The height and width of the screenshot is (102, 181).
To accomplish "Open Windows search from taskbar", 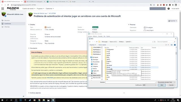I will click(x=7, y=100).
